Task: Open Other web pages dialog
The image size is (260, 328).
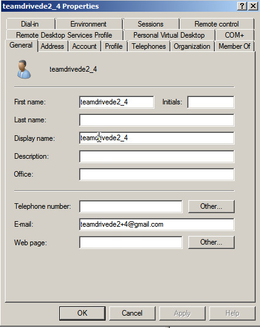Action: [x=211, y=242]
